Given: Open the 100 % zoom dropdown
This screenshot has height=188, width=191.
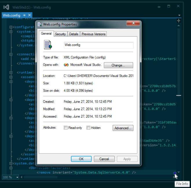Looking at the screenshot, I should (17, 177).
